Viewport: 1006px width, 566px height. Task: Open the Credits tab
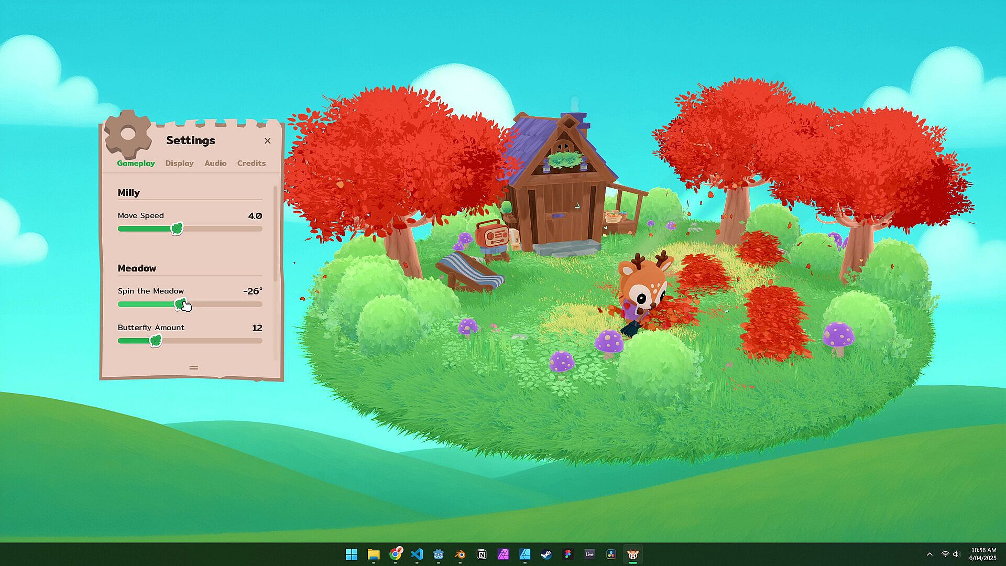251,163
